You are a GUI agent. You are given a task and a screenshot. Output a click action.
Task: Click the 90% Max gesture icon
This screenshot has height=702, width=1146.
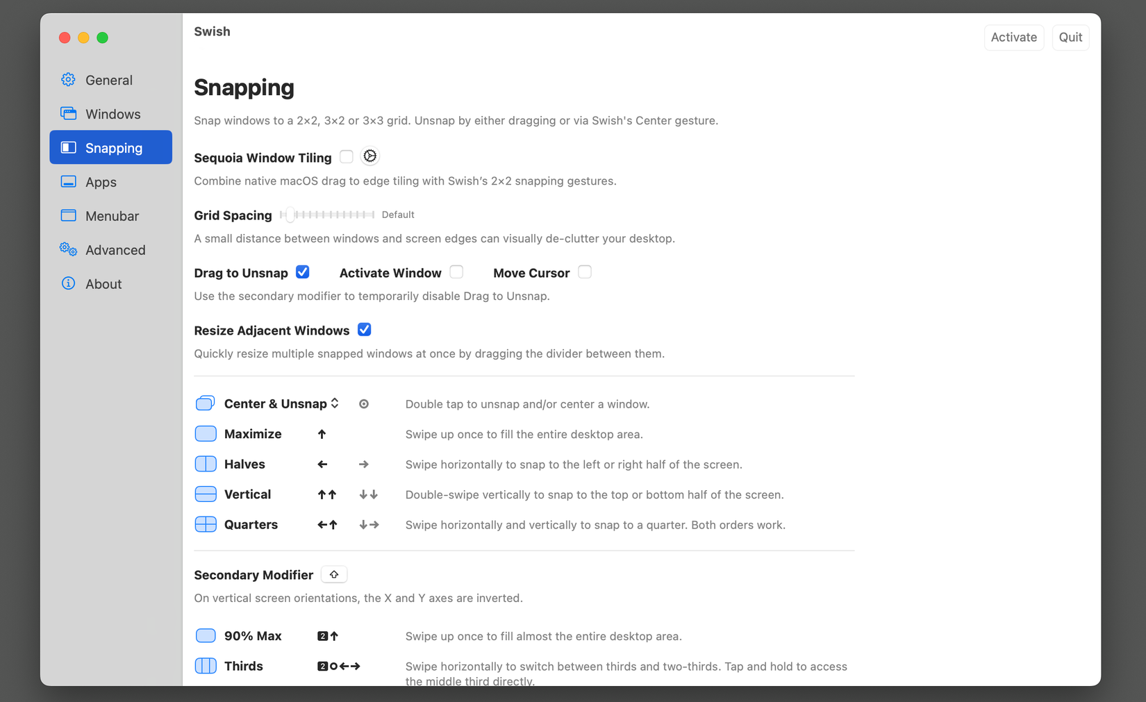tap(206, 635)
